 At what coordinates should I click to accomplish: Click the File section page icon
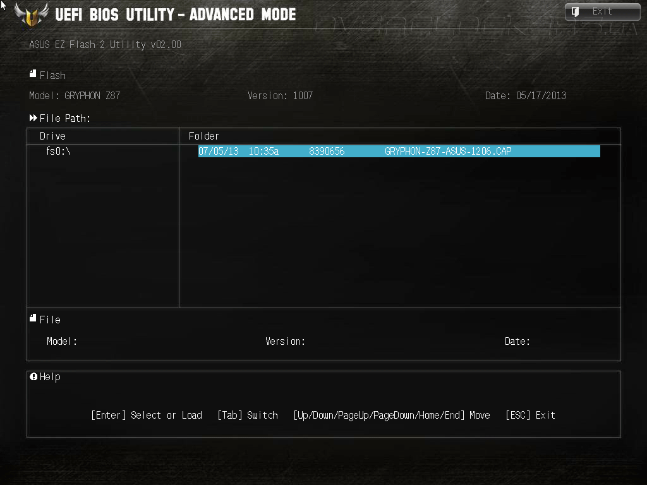(x=33, y=318)
